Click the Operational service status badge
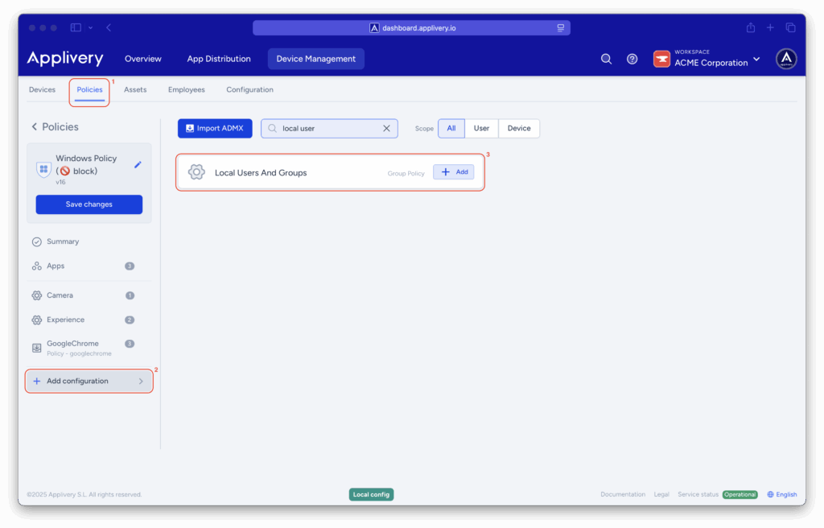Image resolution: width=824 pixels, height=528 pixels. click(740, 494)
